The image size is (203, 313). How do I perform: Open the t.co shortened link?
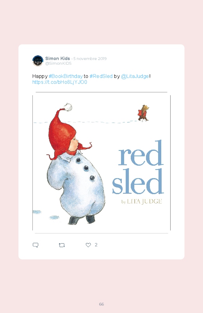click(x=60, y=82)
